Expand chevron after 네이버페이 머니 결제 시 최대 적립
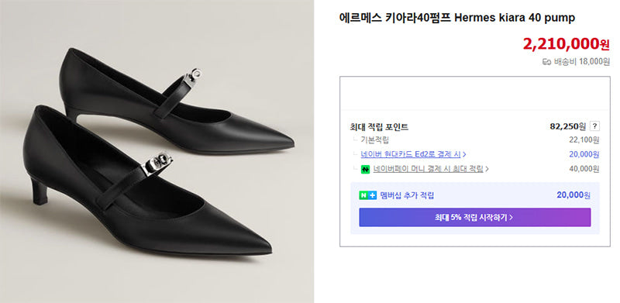The image size is (620, 303). [487, 169]
